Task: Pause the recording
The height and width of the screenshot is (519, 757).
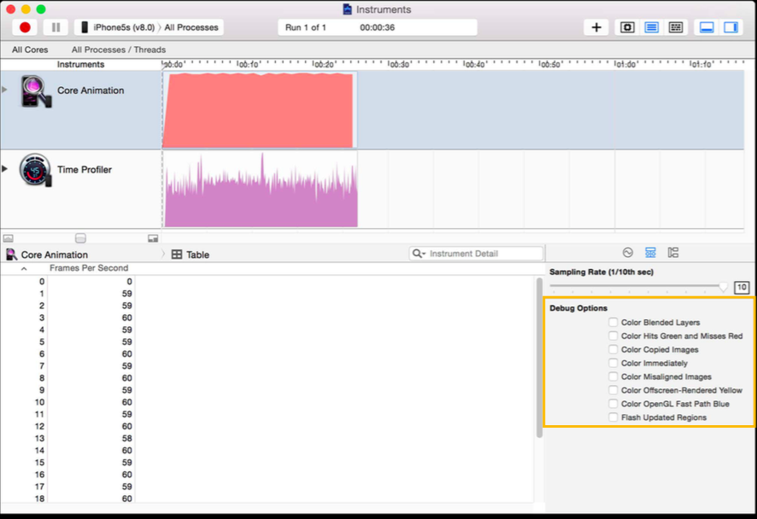Action: (56, 27)
